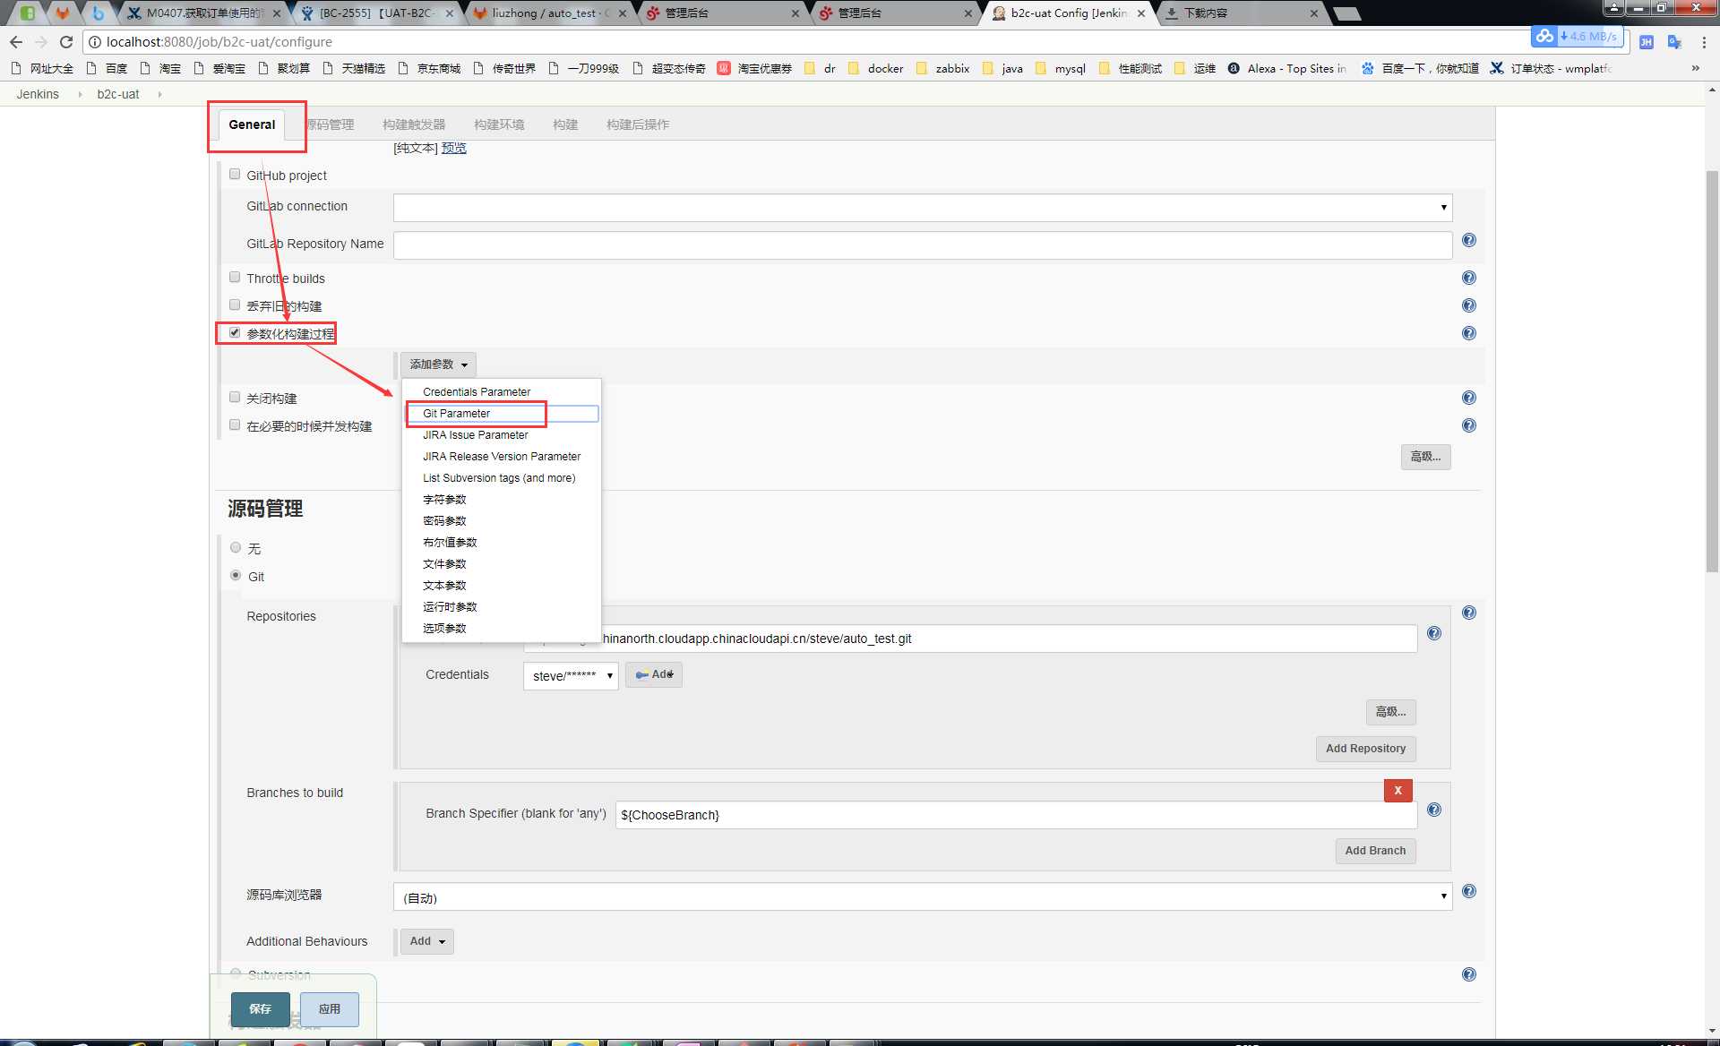Choose Git Parameter menu item
This screenshot has width=1720, height=1046.
[502, 414]
